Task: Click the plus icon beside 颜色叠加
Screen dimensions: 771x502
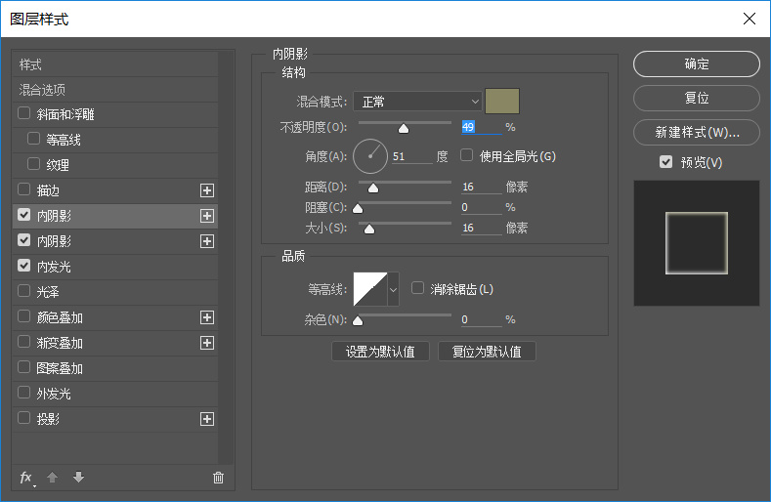Action: (206, 317)
